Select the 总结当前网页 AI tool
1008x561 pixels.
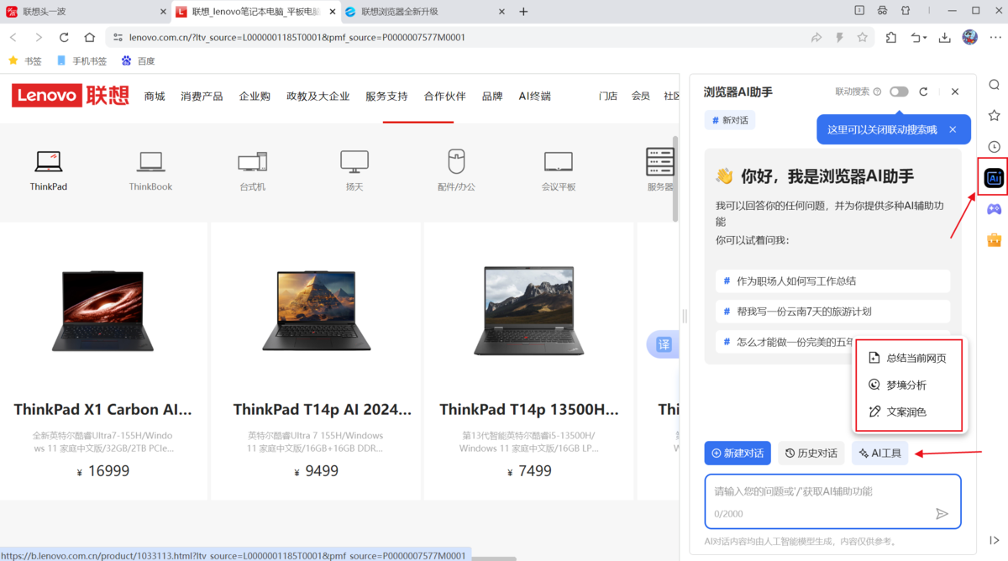click(x=909, y=358)
